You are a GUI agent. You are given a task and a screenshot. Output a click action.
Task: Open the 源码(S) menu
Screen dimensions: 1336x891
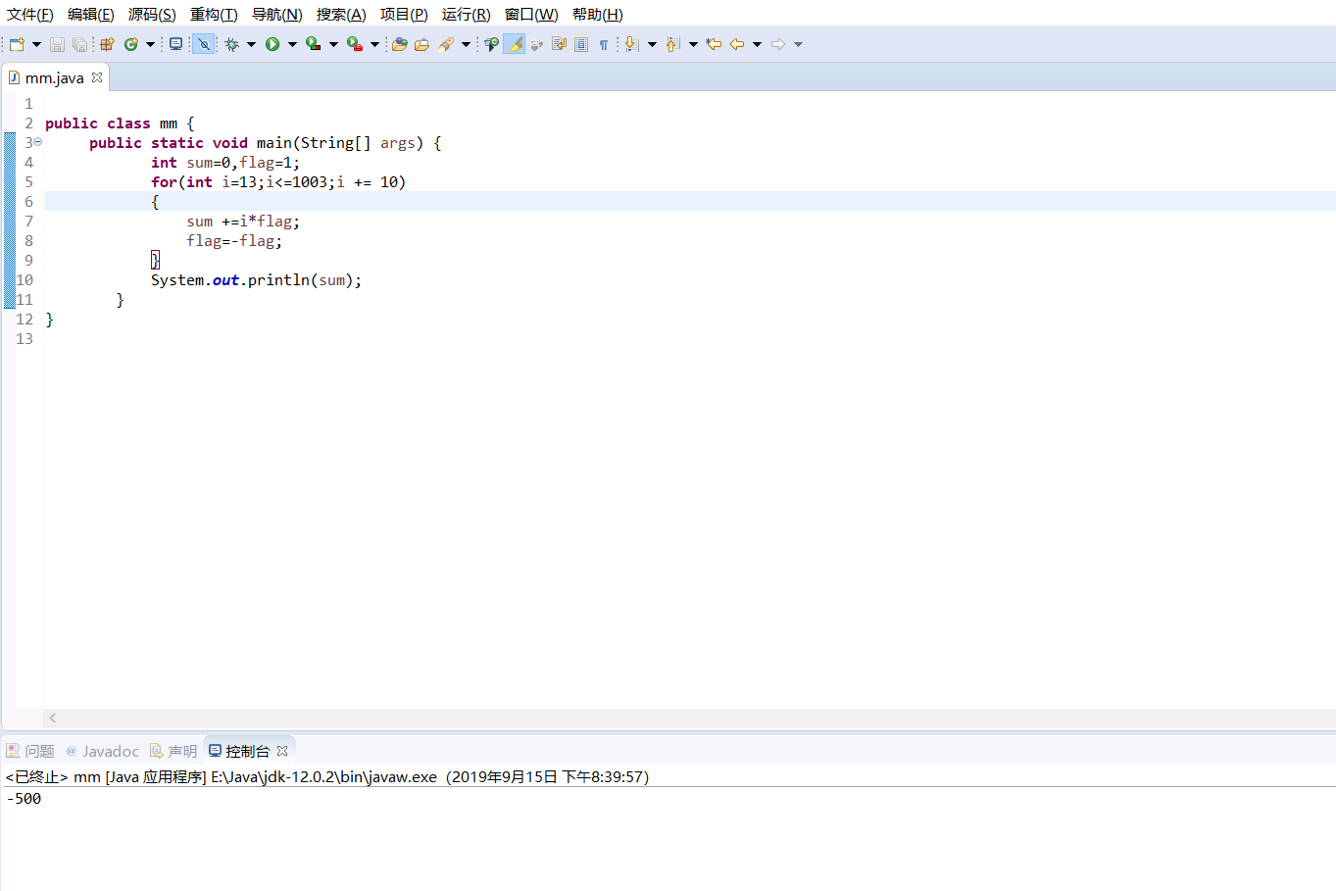[152, 14]
